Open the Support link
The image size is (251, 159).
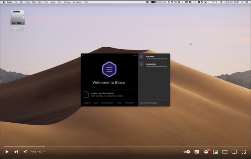pos(87,103)
